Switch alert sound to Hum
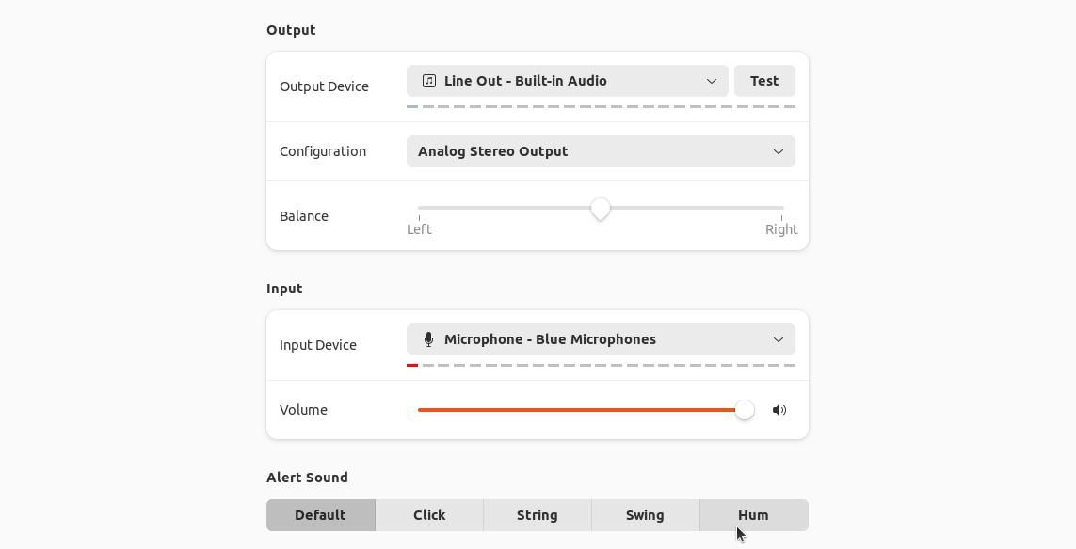Image resolution: width=1076 pixels, height=549 pixels. (753, 515)
